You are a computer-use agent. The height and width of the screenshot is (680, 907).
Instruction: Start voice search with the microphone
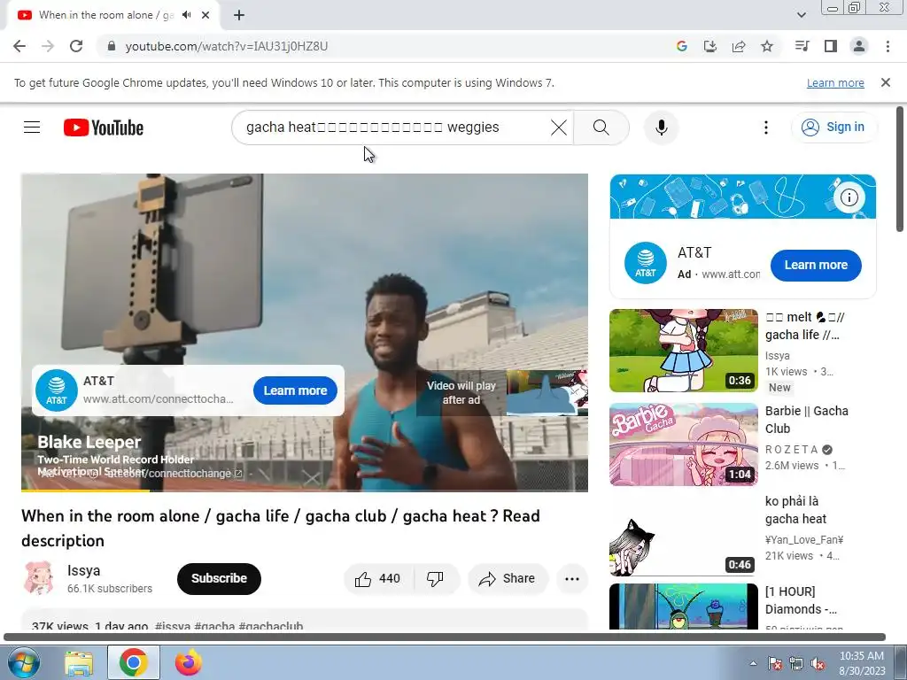click(x=661, y=127)
